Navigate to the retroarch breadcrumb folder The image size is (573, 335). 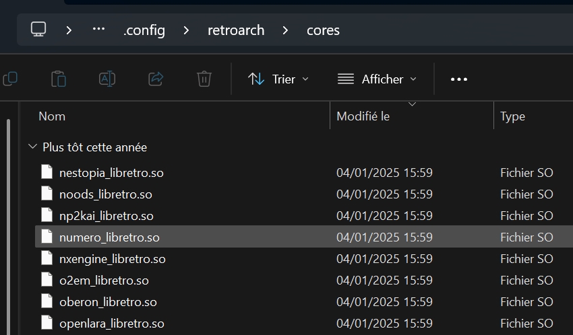click(236, 30)
